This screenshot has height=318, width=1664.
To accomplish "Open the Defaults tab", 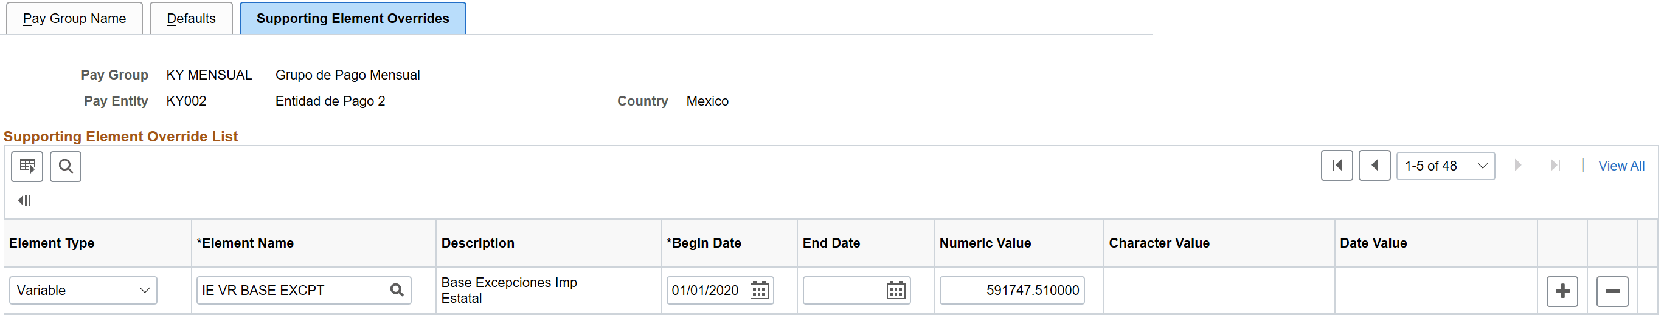I will click(x=191, y=19).
